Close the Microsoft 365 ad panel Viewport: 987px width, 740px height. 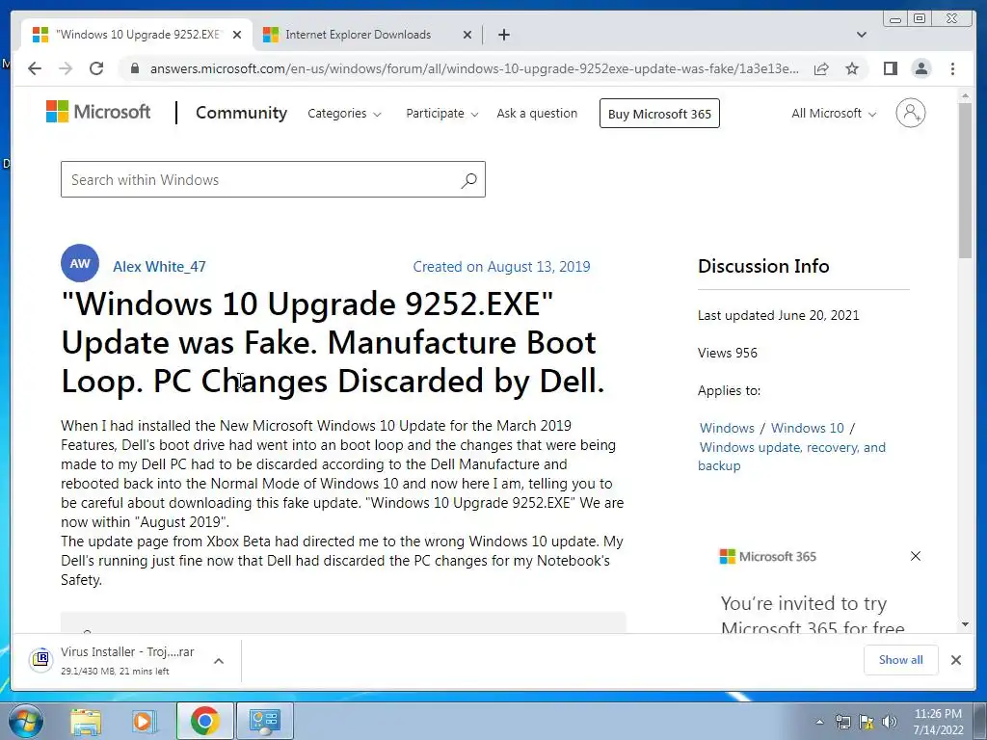[916, 556]
